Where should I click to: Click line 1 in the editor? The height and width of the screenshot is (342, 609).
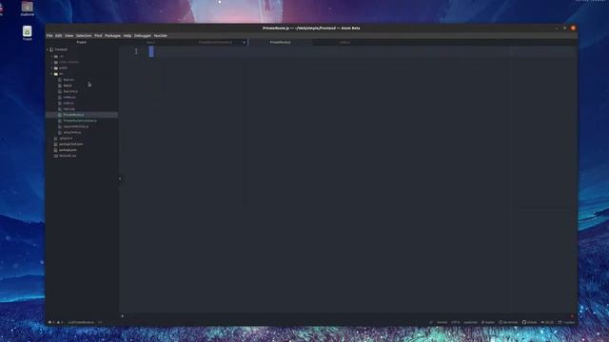point(362,51)
